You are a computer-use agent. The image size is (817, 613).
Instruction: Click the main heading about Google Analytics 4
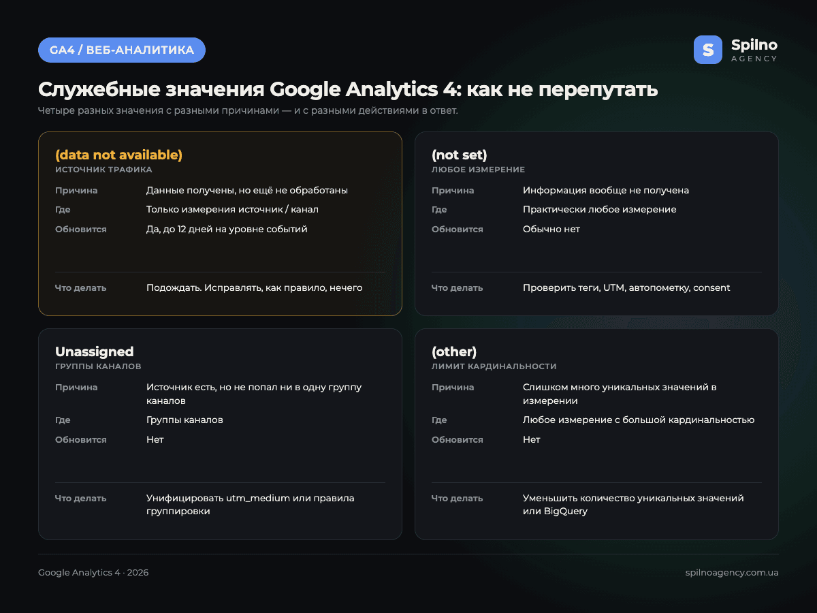[x=348, y=89]
